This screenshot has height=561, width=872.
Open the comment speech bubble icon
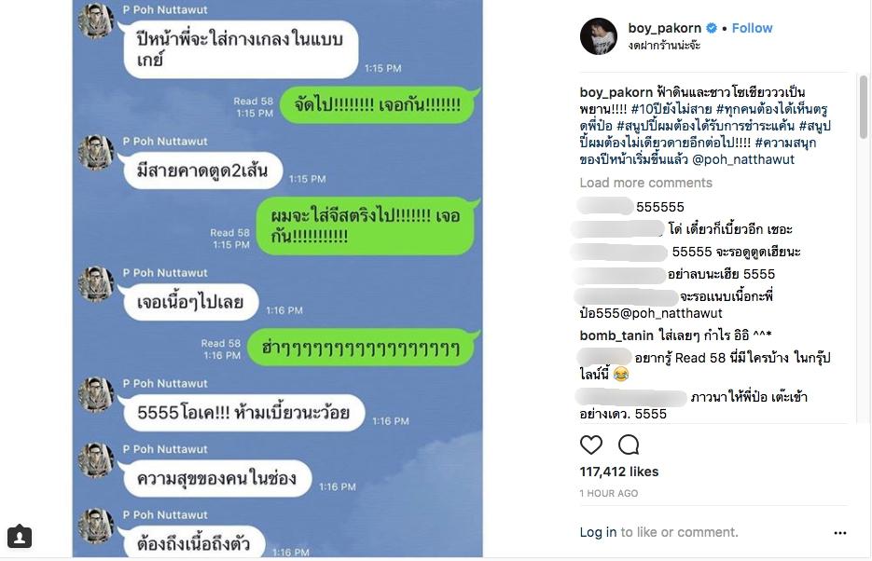point(629,445)
